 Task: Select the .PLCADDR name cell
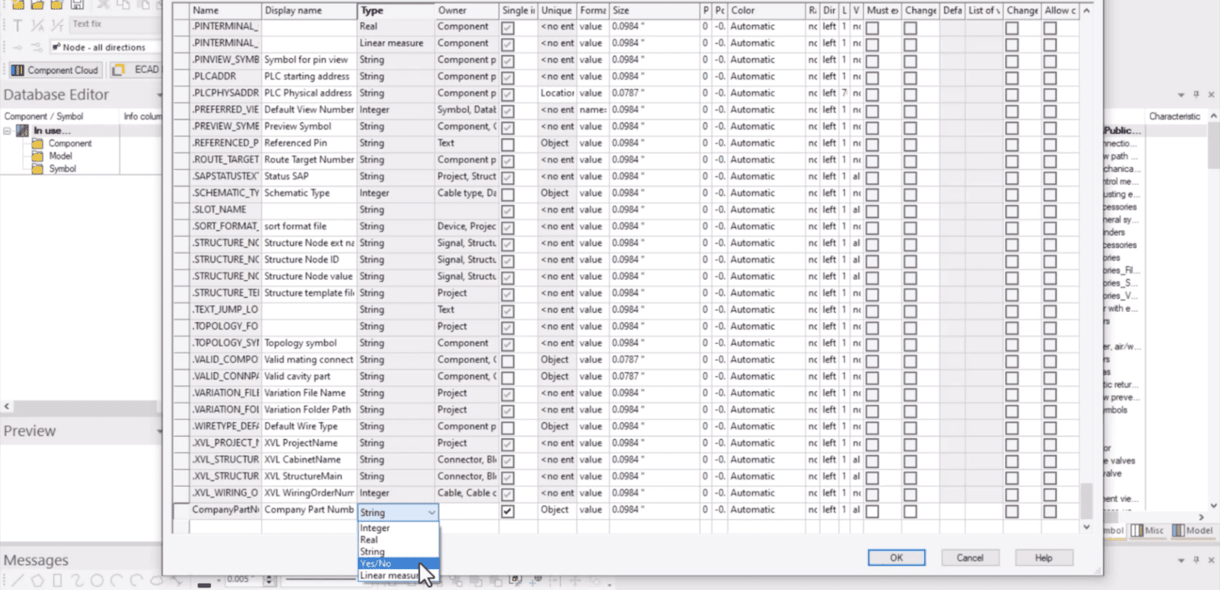pyautogui.click(x=225, y=77)
